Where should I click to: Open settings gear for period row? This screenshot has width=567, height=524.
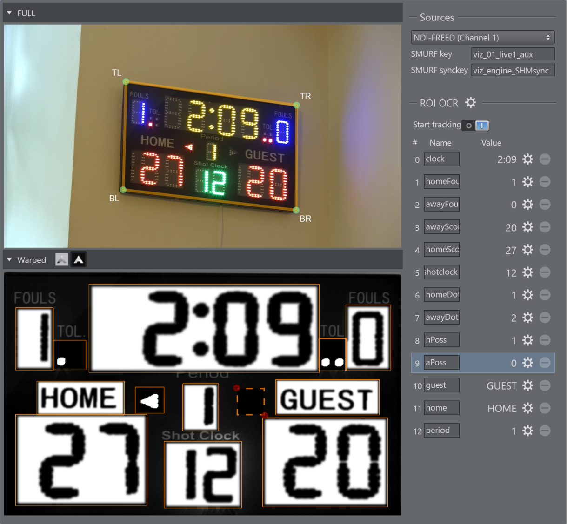pos(527,431)
